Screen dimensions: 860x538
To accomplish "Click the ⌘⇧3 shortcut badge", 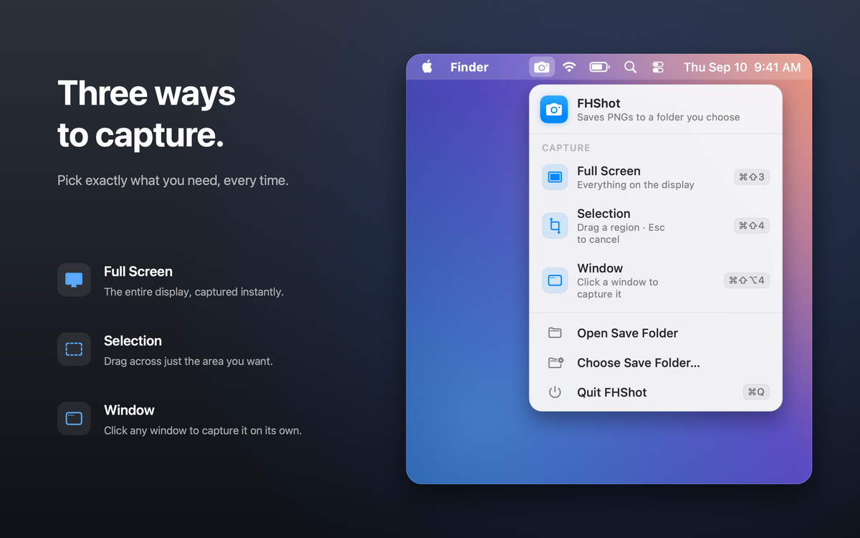I will [x=752, y=177].
